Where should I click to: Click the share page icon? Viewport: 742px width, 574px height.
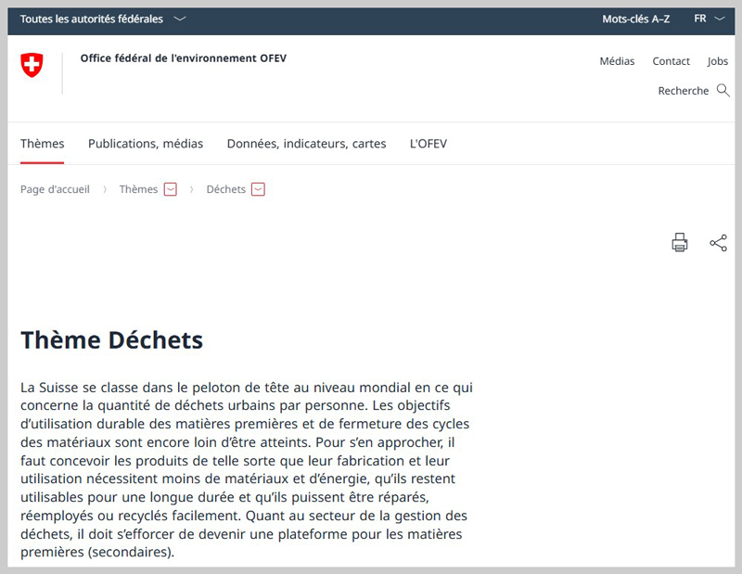pyautogui.click(x=718, y=243)
